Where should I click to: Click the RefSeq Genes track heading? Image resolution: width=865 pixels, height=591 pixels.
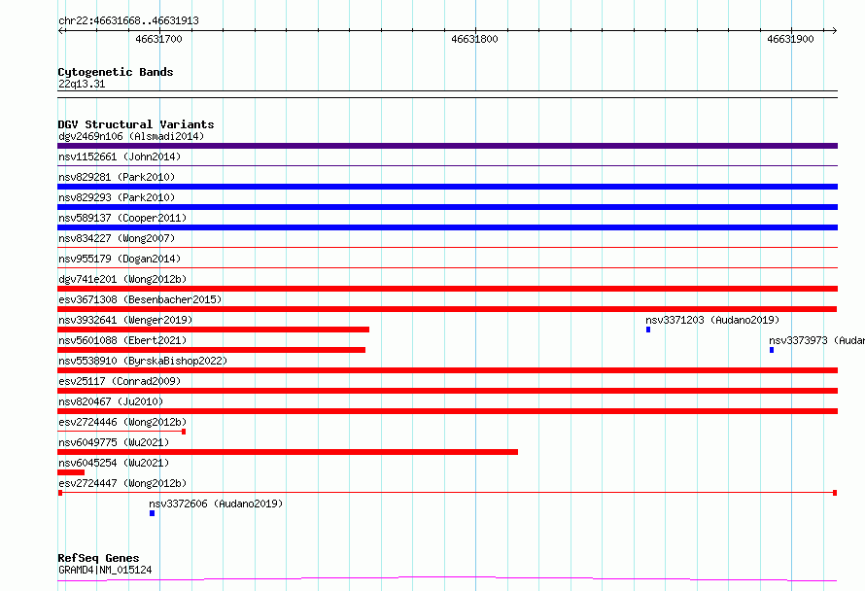click(x=98, y=559)
